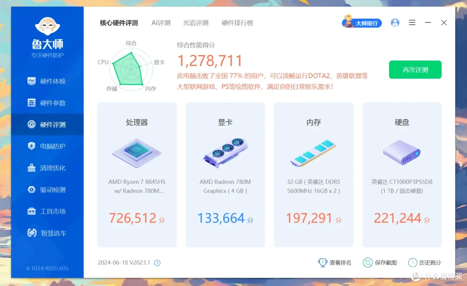Image resolution: width=467 pixels, height=286 pixels.
Task: Click the 硬盘 card heading
Action: [x=402, y=123]
